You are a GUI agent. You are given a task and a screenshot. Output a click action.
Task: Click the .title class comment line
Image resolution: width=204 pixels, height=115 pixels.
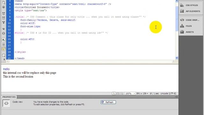[x=80, y=17]
